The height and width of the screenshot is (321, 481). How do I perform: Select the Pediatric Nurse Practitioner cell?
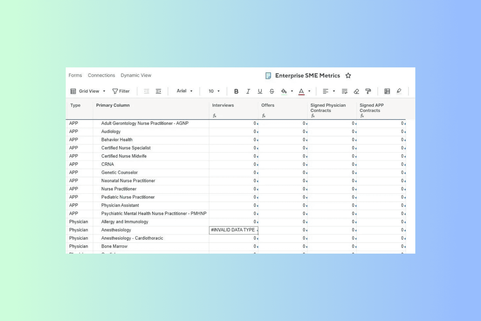(x=151, y=197)
